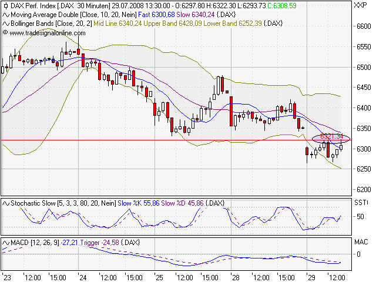
Task: Click the line icon beside Stochastic Slow
Action: (6, 204)
